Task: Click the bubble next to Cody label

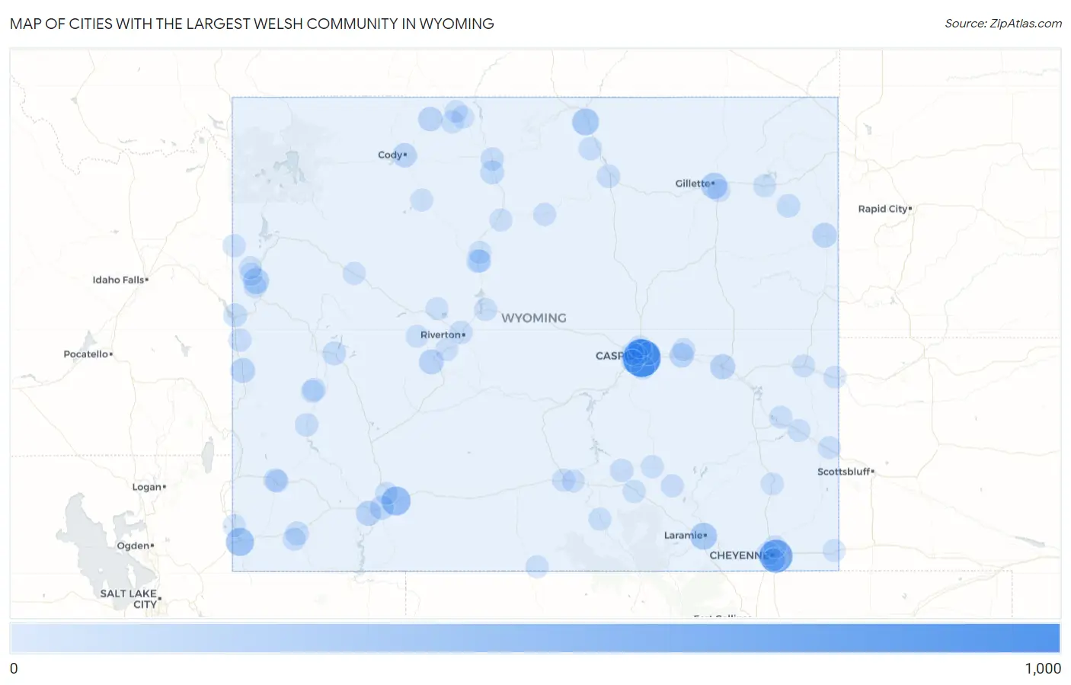Action: click(404, 155)
